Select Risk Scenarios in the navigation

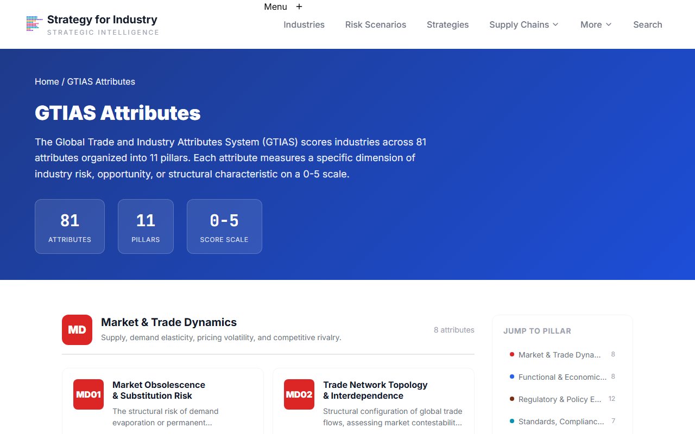click(375, 24)
